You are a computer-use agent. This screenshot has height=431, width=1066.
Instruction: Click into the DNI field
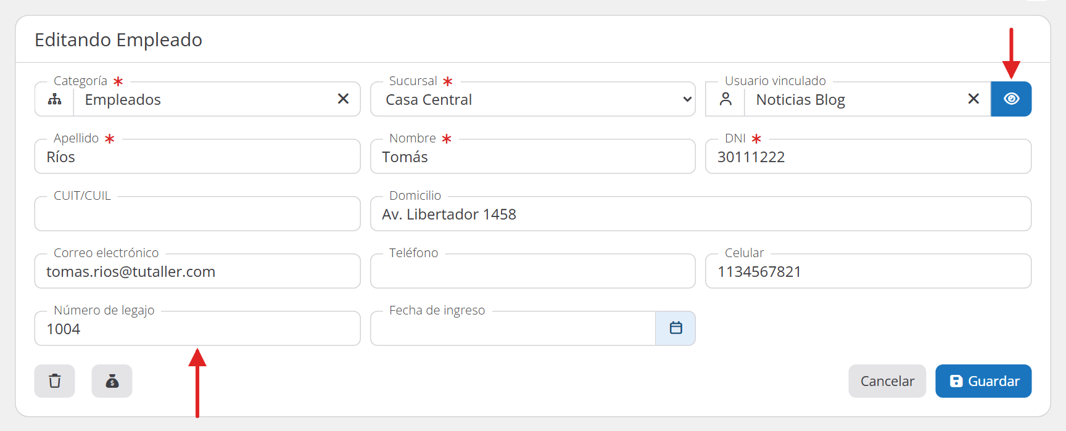868,157
